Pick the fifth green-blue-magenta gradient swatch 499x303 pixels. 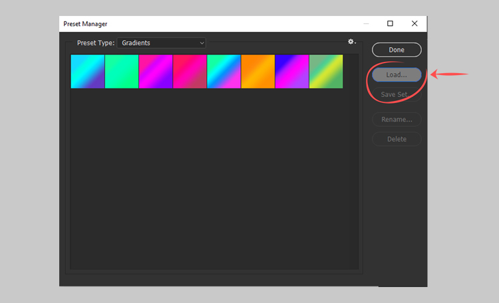pyautogui.click(x=224, y=71)
